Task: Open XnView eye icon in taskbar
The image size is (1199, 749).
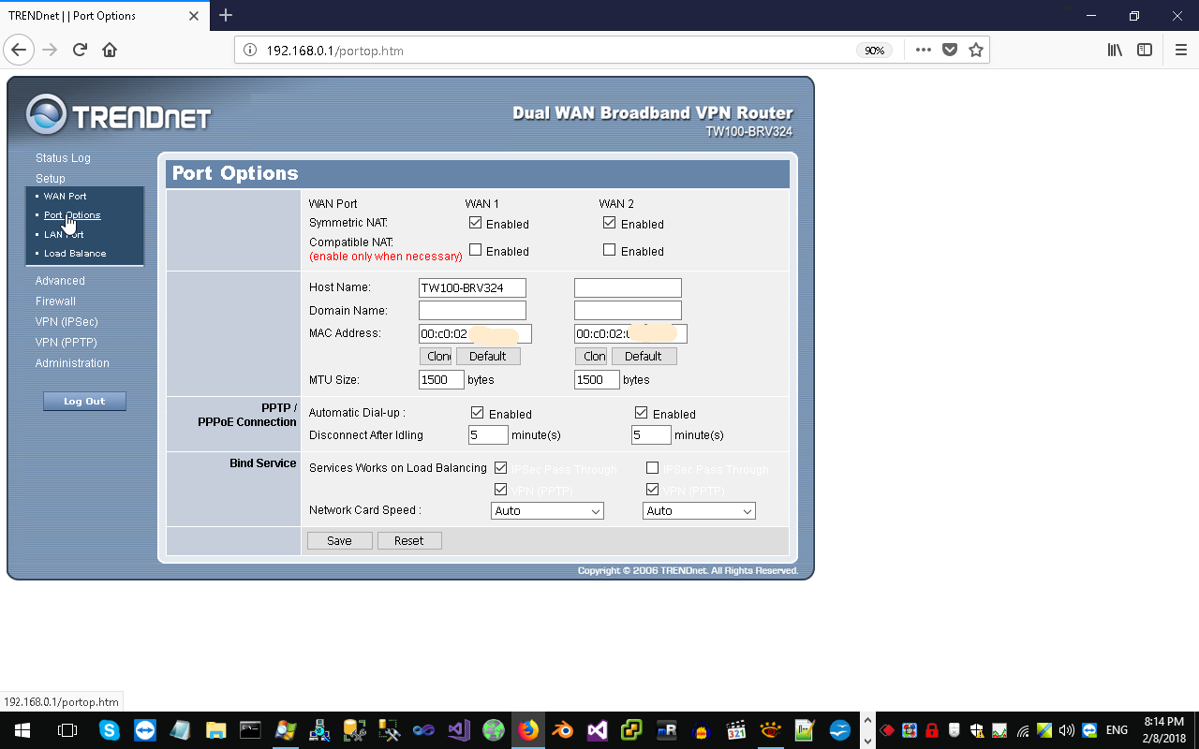Action: (x=771, y=730)
